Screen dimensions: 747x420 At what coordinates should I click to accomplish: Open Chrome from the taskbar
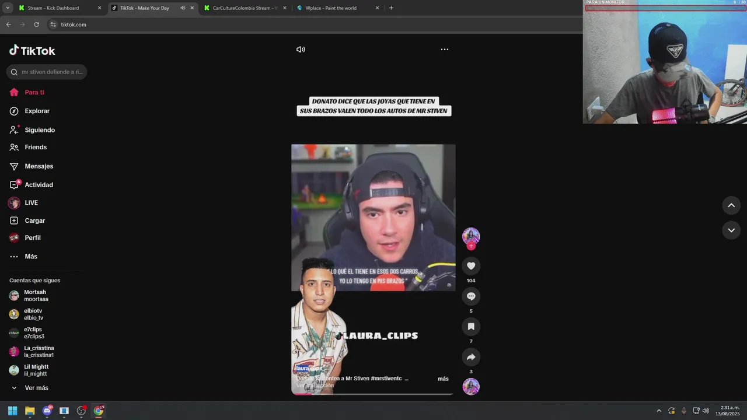point(99,411)
